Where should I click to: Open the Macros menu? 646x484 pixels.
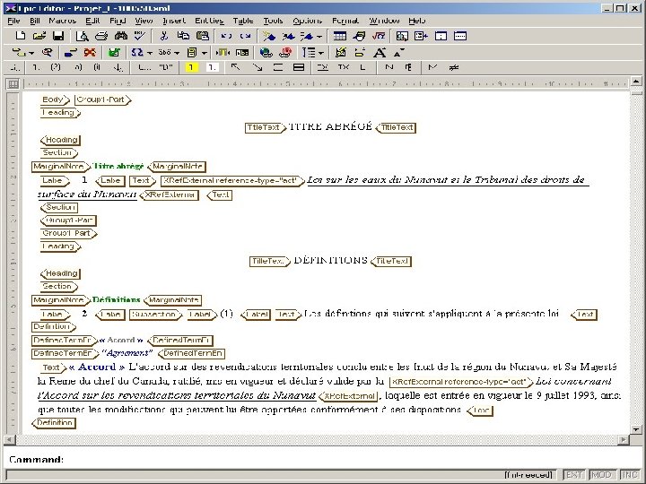(62, 21)
